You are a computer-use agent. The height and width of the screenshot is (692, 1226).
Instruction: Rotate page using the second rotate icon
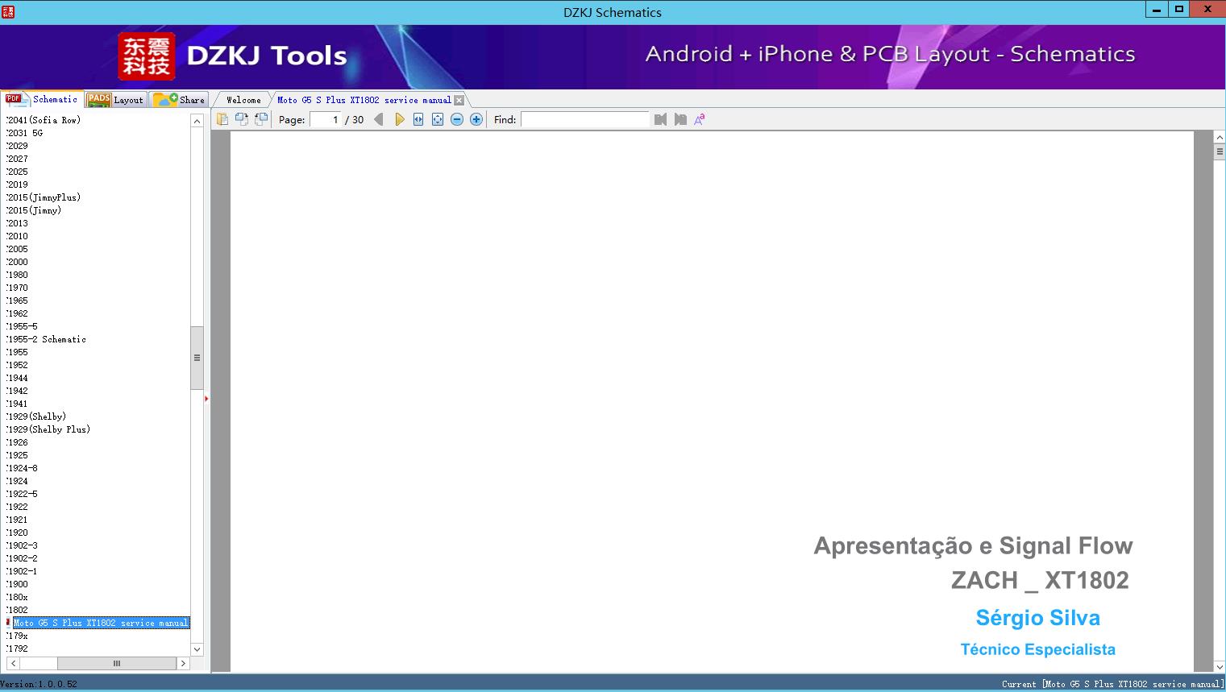pyautogui.click(x=261, y=119)
